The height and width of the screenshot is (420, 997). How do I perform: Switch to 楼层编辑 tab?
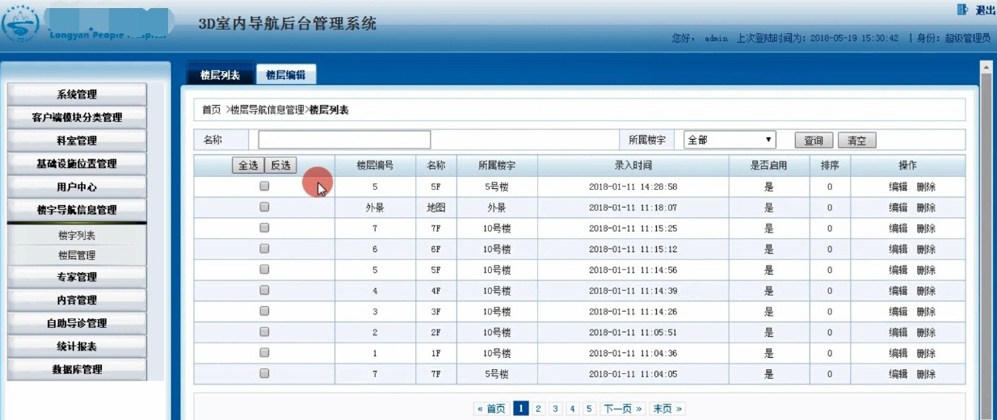point(286,74)
